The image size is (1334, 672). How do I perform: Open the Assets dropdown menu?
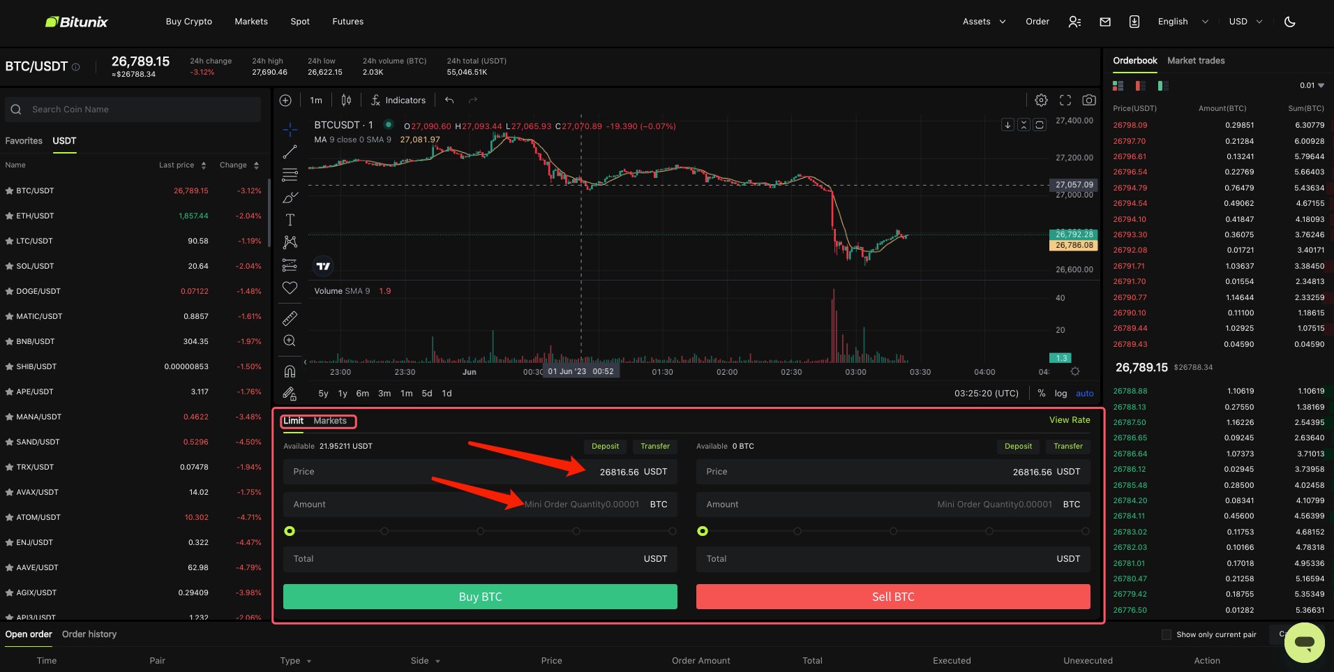(984, 22)
